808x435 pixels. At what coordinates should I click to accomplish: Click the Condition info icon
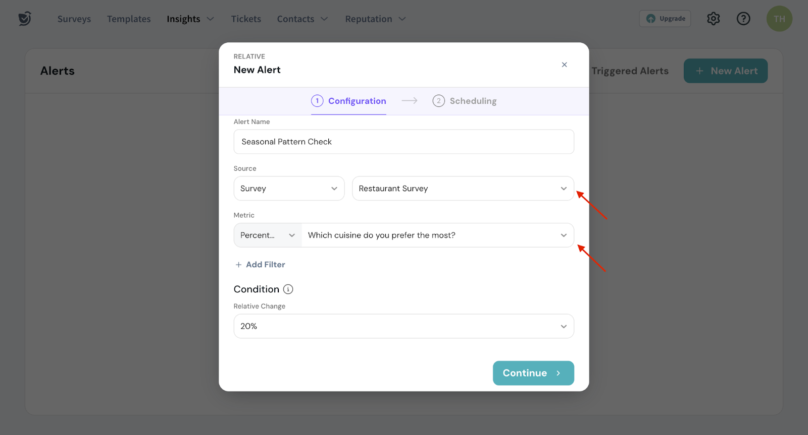click(x=288, y=289)
